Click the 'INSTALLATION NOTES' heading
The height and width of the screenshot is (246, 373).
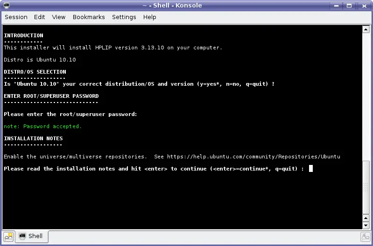coord(33,138)
